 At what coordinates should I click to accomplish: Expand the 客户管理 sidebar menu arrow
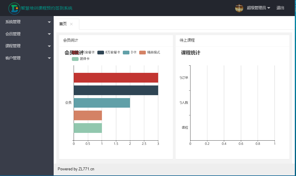coord(49,58)
